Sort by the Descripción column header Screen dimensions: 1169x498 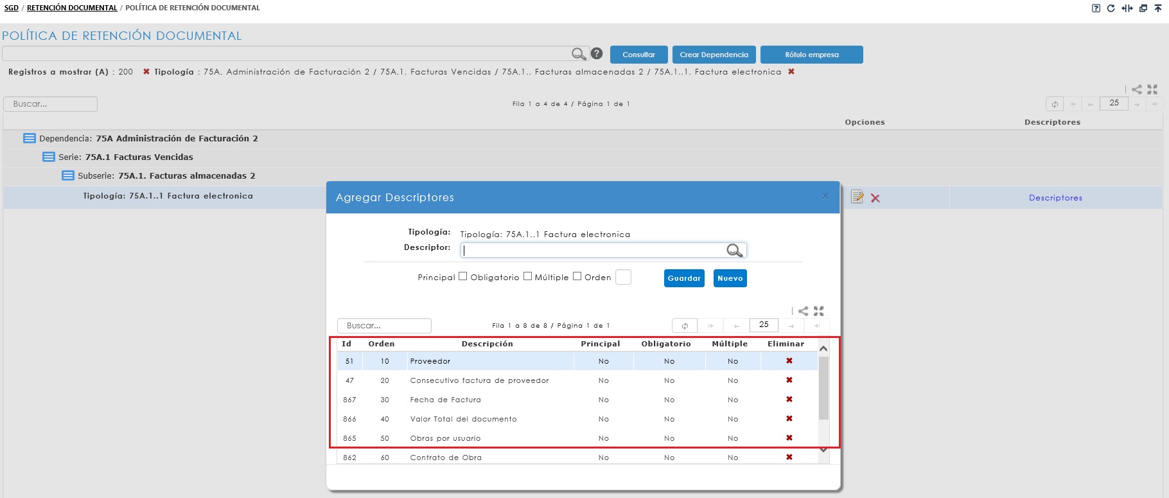click(487, 344)
